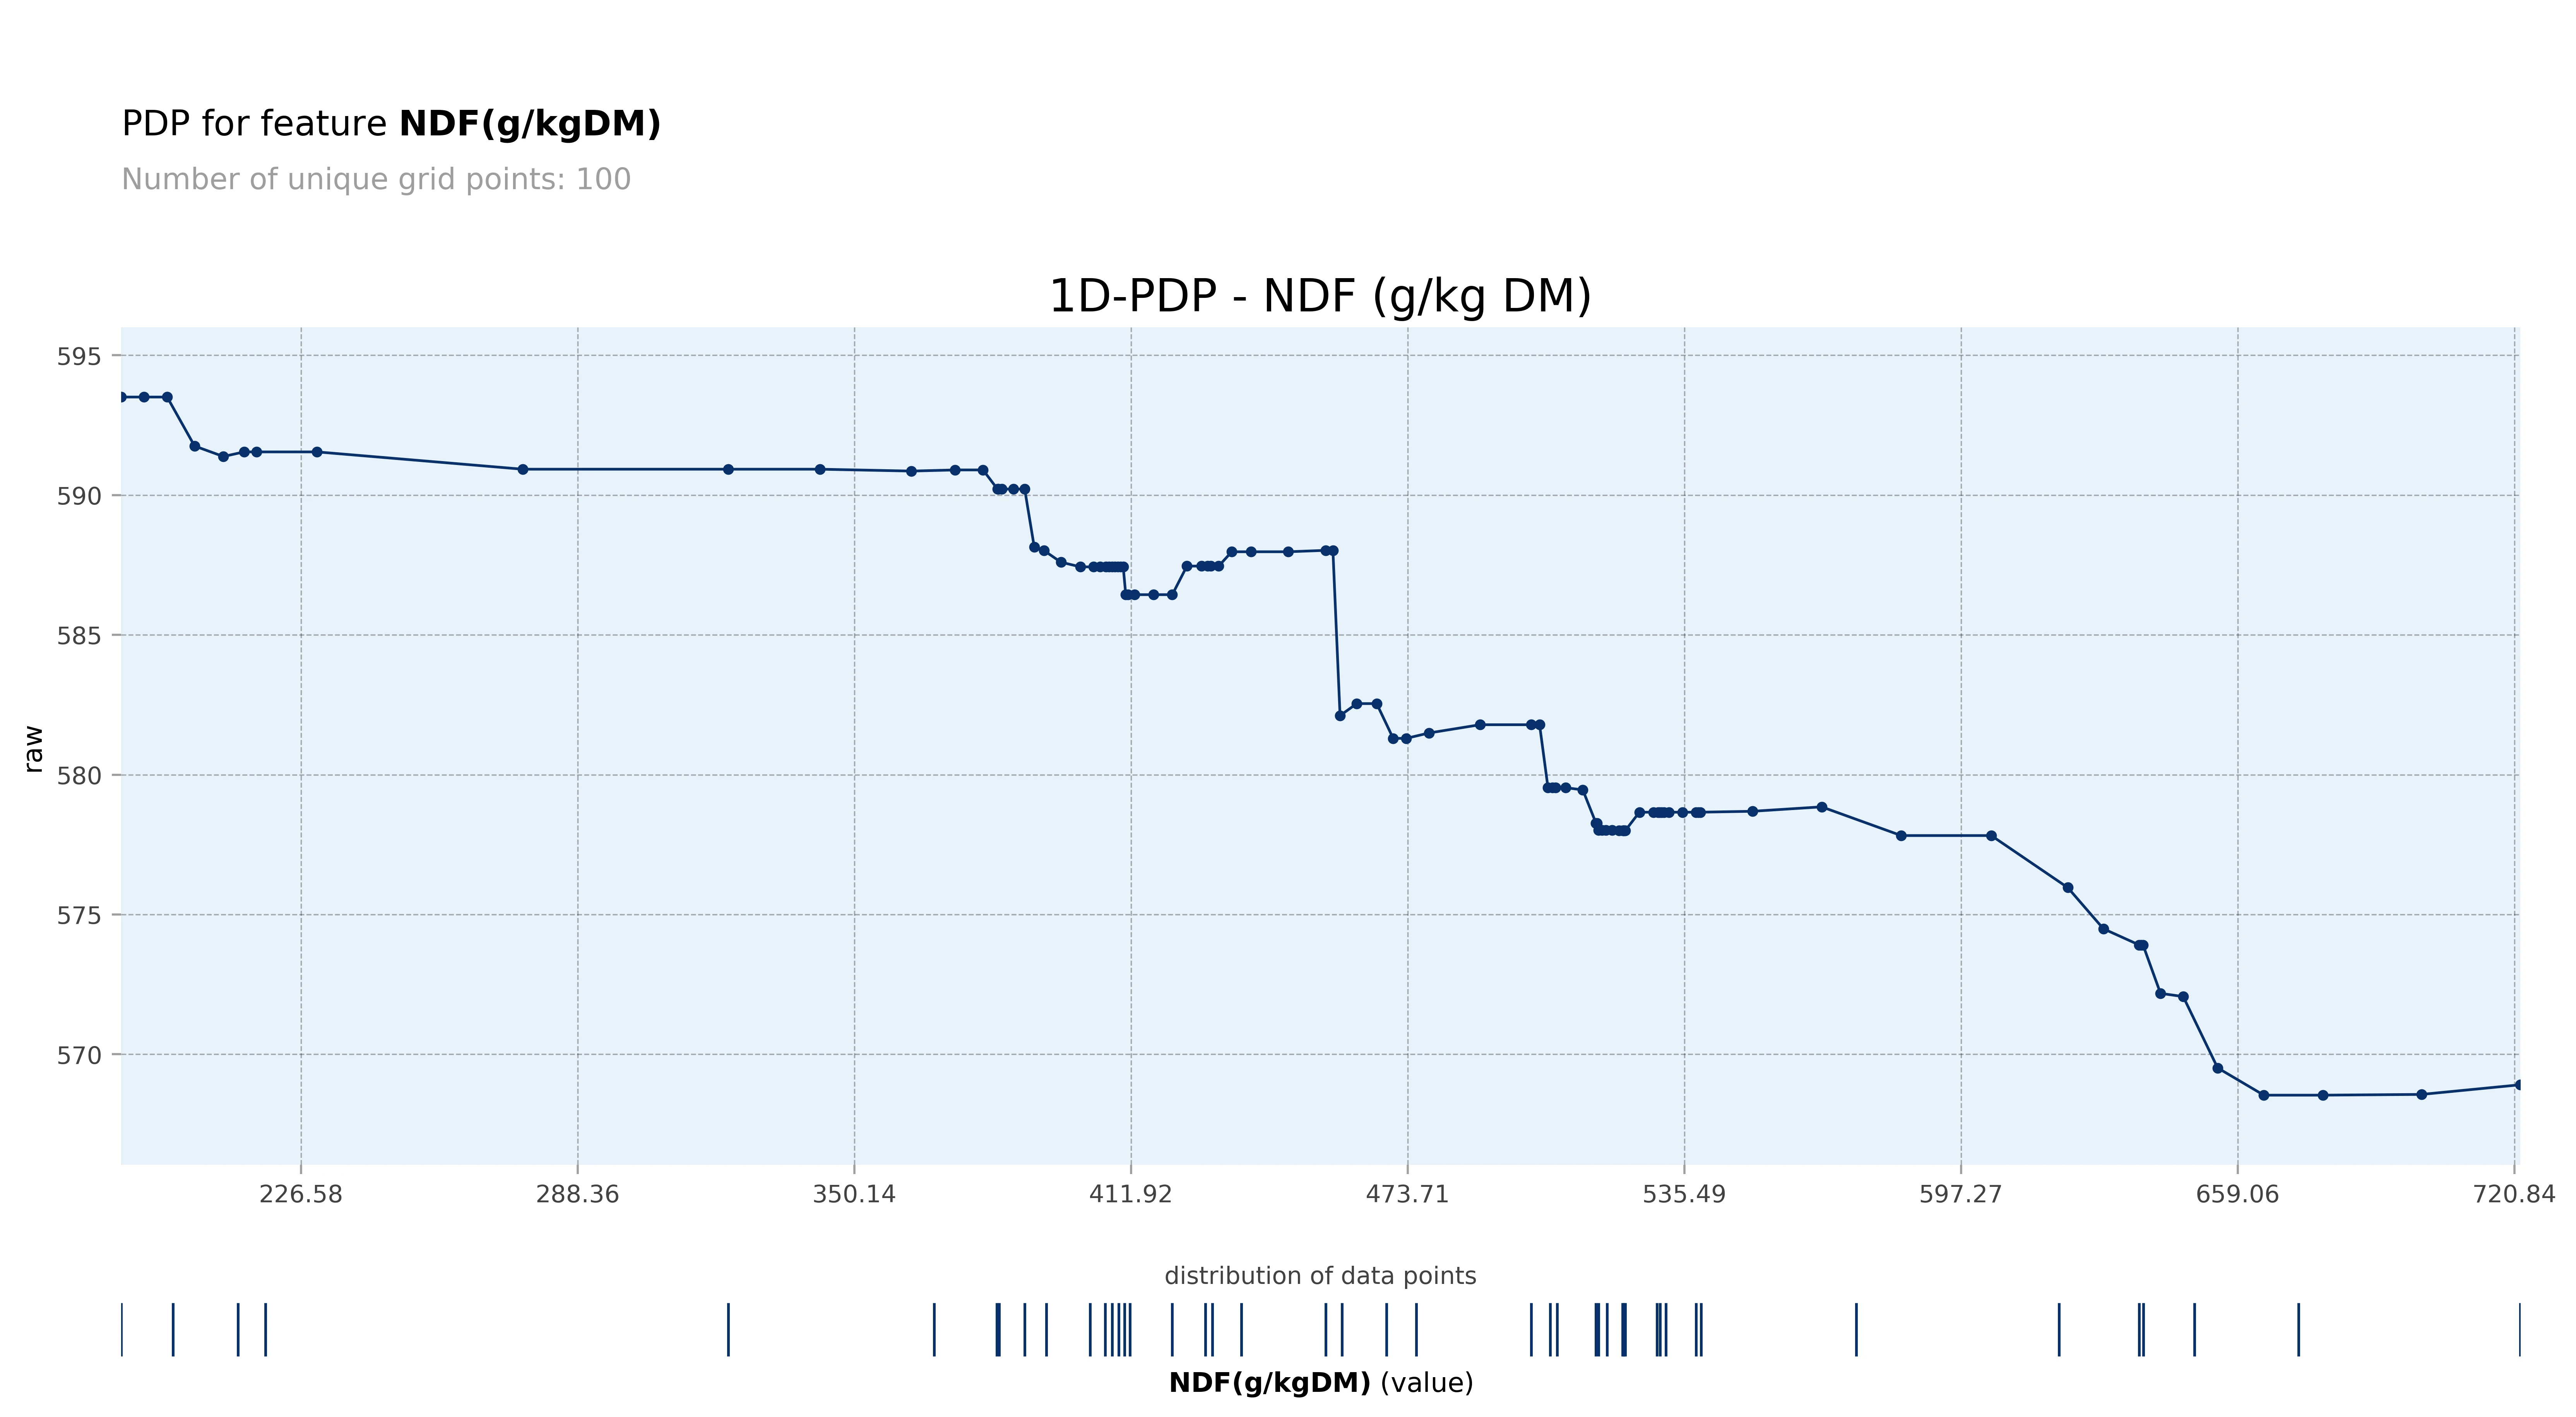Click the 473.71 x-axis tick label

click(1407, 1194)
